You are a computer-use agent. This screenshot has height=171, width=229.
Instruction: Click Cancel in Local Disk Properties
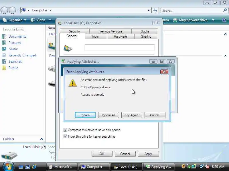(x=125, y=154)
